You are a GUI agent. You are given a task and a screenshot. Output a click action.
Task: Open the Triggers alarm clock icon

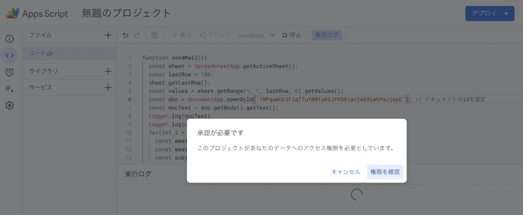[10, 72]
